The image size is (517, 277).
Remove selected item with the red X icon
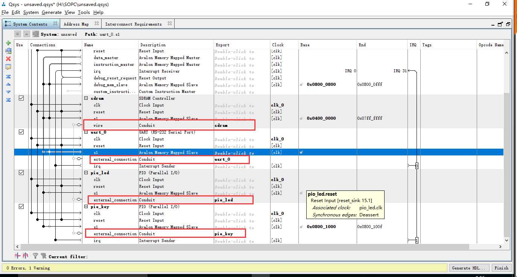(8, 59)
